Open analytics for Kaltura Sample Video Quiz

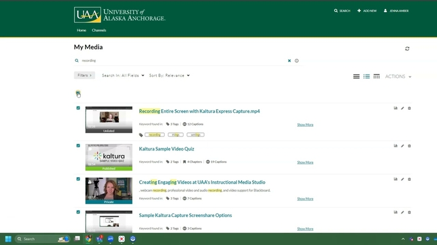[396, 146]
